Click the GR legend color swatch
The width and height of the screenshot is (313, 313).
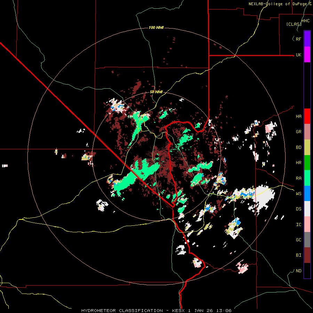(x=307, y=132)
